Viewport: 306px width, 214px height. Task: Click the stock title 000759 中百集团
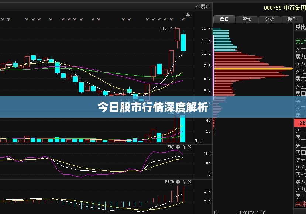point(285,8)
